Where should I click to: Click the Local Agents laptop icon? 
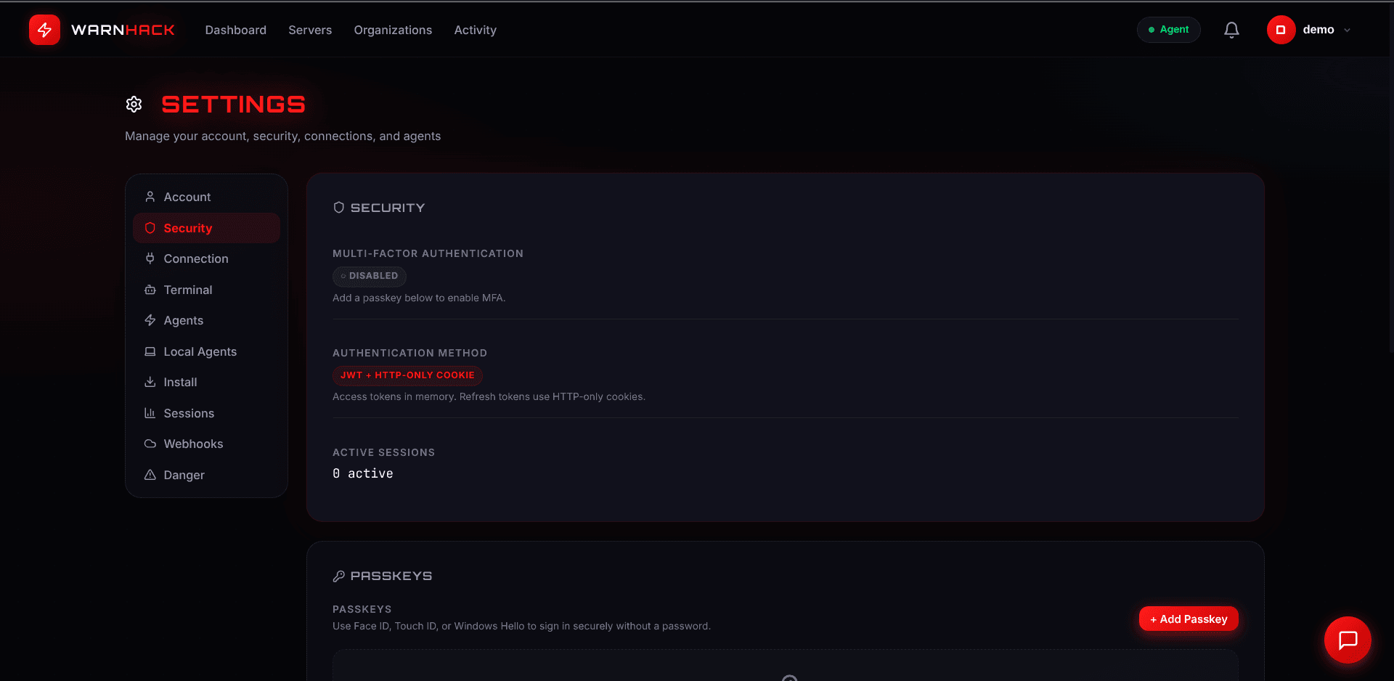(x=150, y=351)
